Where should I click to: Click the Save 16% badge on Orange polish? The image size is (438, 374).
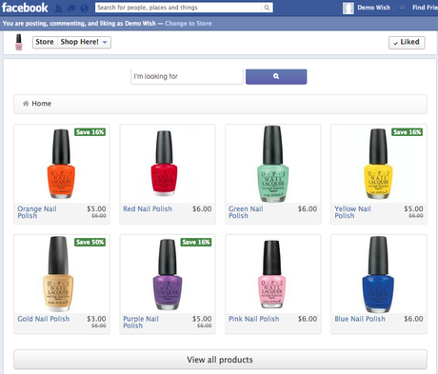click(x=90, y=132)
